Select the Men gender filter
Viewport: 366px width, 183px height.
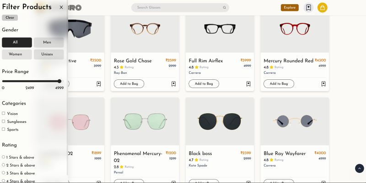pyautogui.click(x=49, y=42)
